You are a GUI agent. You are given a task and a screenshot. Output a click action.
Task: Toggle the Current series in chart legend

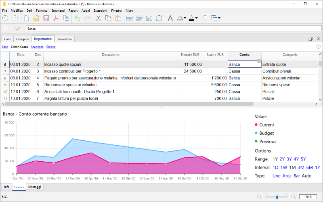[266, 125]
